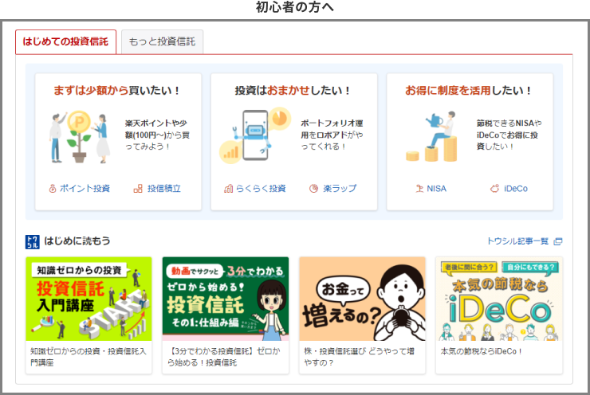The width and height of the screenshot is (590, 395).
Task: Open the お金って増えるの? thumbnail
Action: point(362,299)
